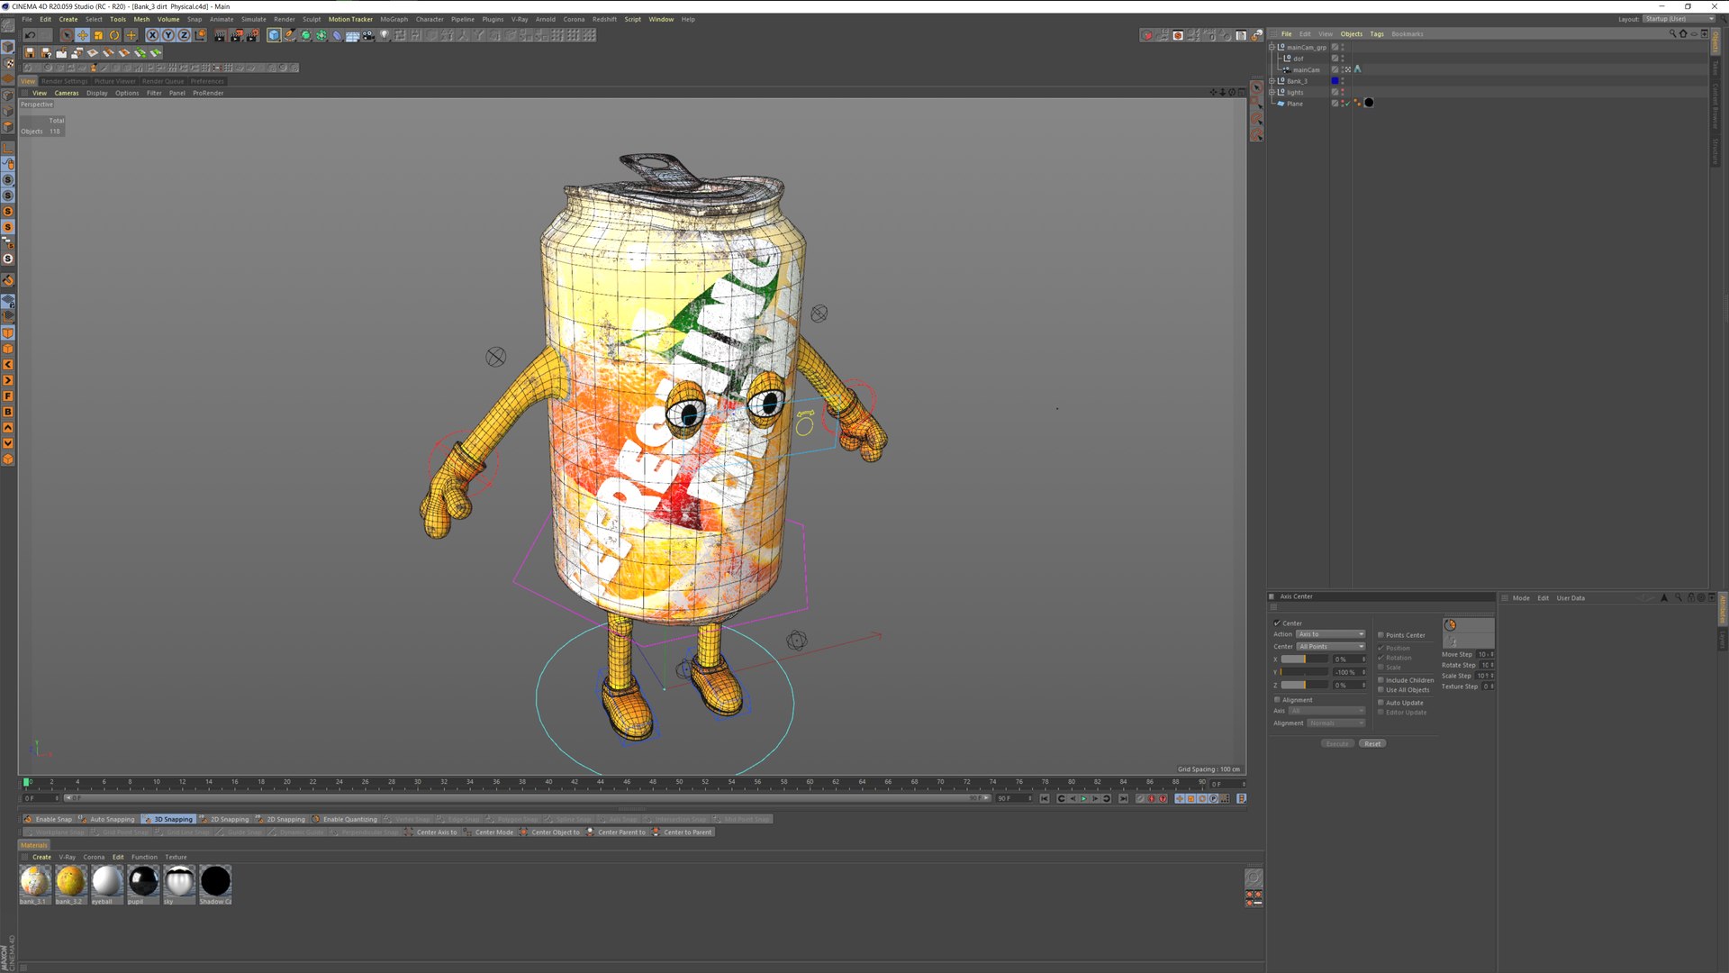Click the Reset button in Axis Center

[1372, 744]
